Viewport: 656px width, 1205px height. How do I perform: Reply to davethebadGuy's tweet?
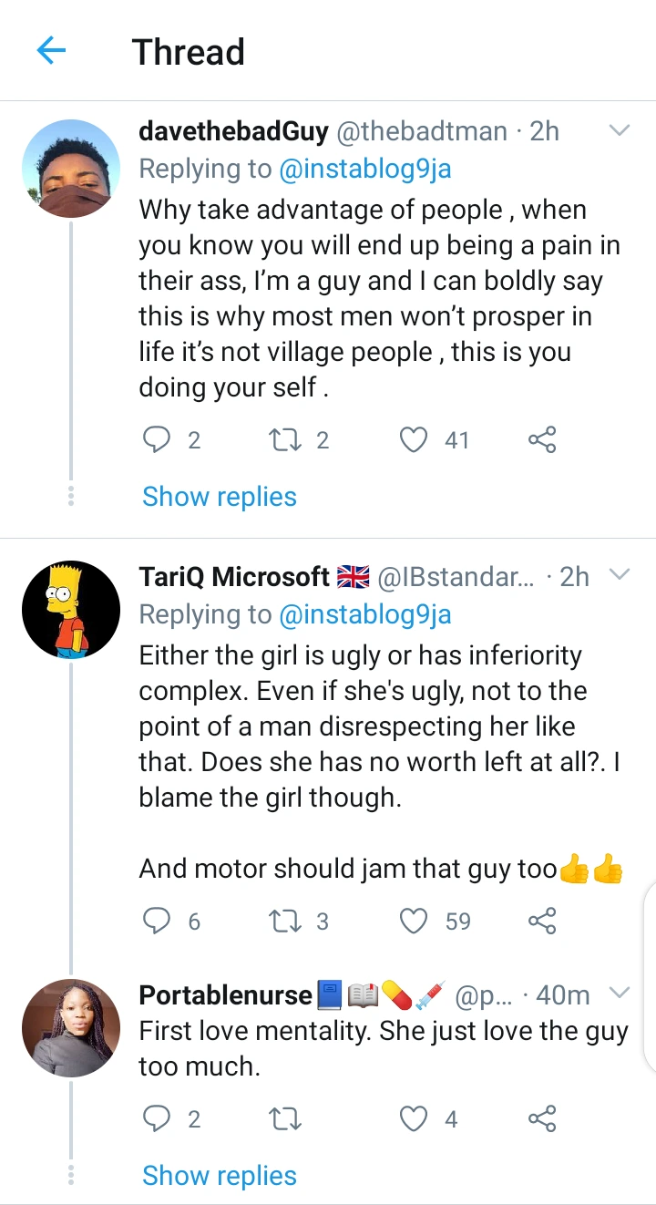click(x=158, y=440)
